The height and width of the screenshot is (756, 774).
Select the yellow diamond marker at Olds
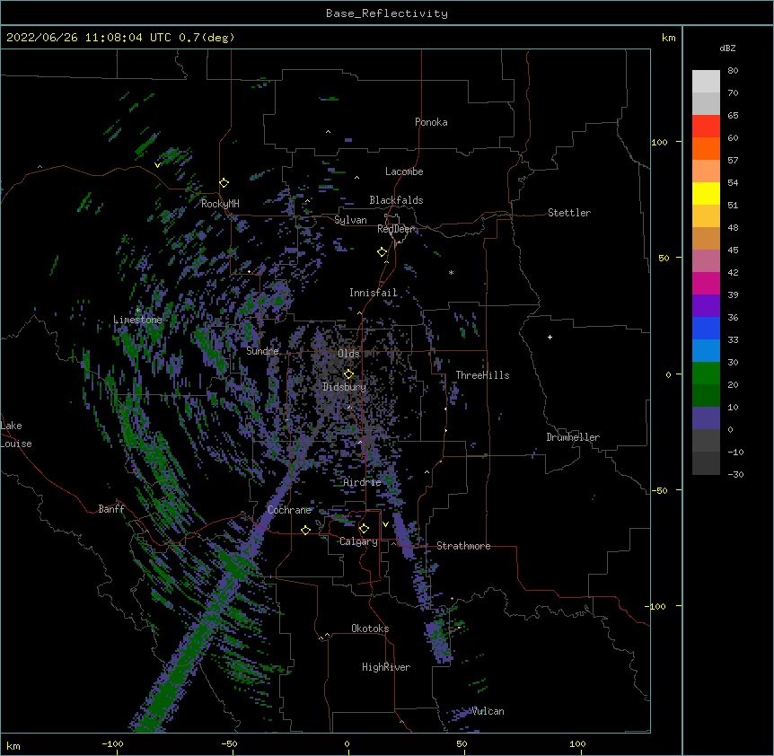pos(348,374)
